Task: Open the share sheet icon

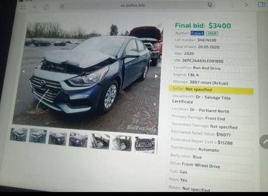Action: (46, 7)
